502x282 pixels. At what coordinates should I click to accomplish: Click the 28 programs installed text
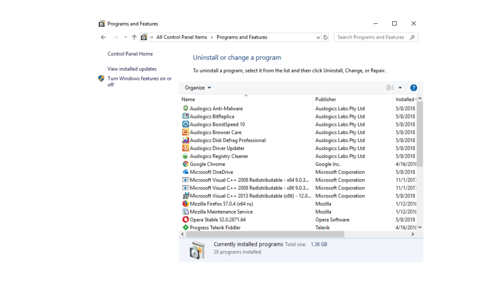tap(237, 252)
